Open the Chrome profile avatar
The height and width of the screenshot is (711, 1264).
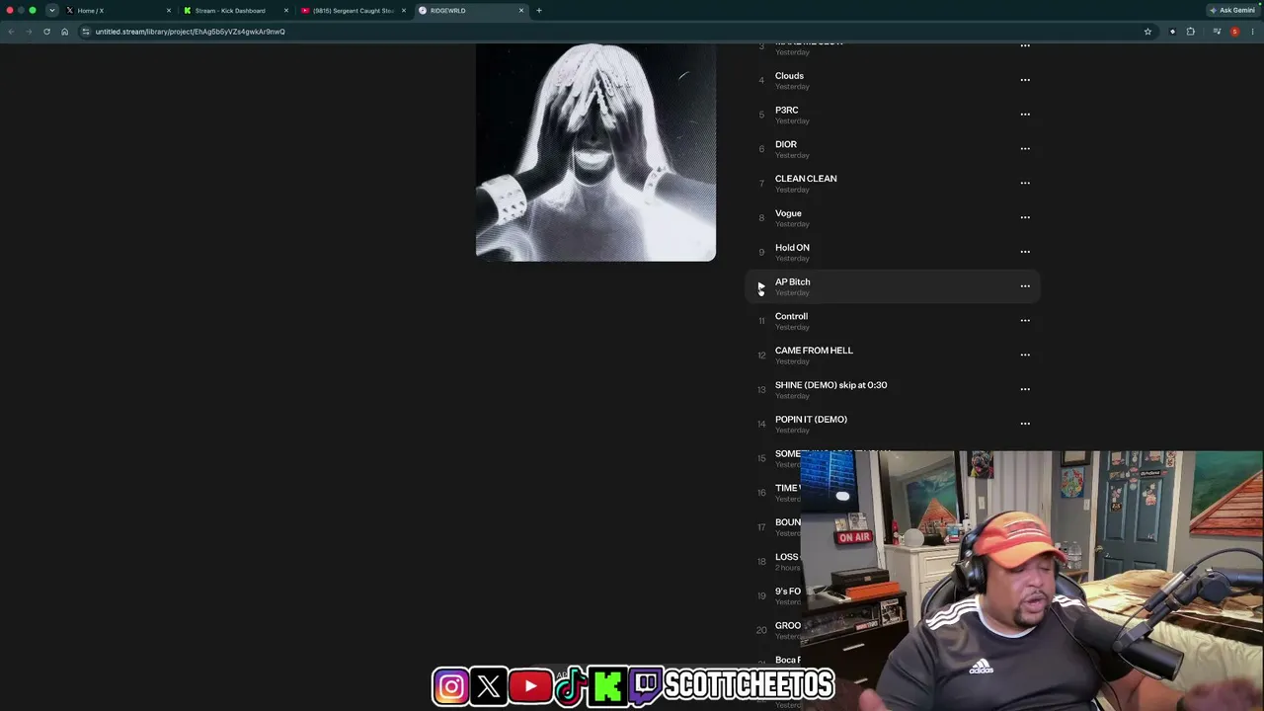1234,32
